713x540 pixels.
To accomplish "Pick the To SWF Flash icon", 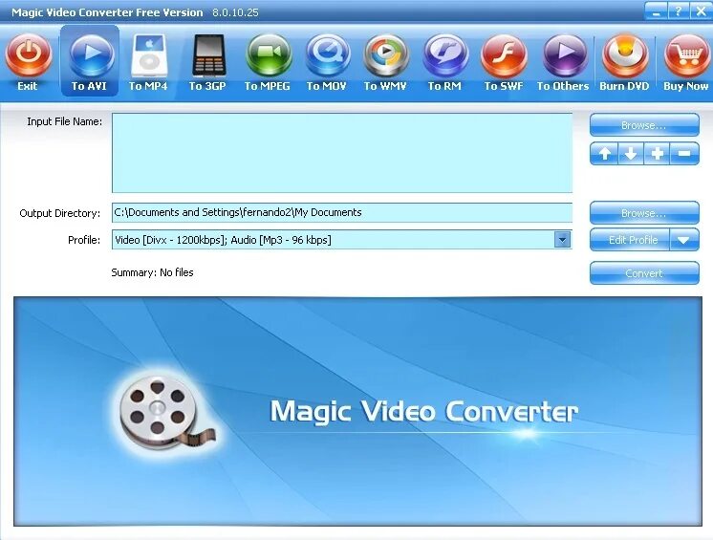I will tap(504, 56).
